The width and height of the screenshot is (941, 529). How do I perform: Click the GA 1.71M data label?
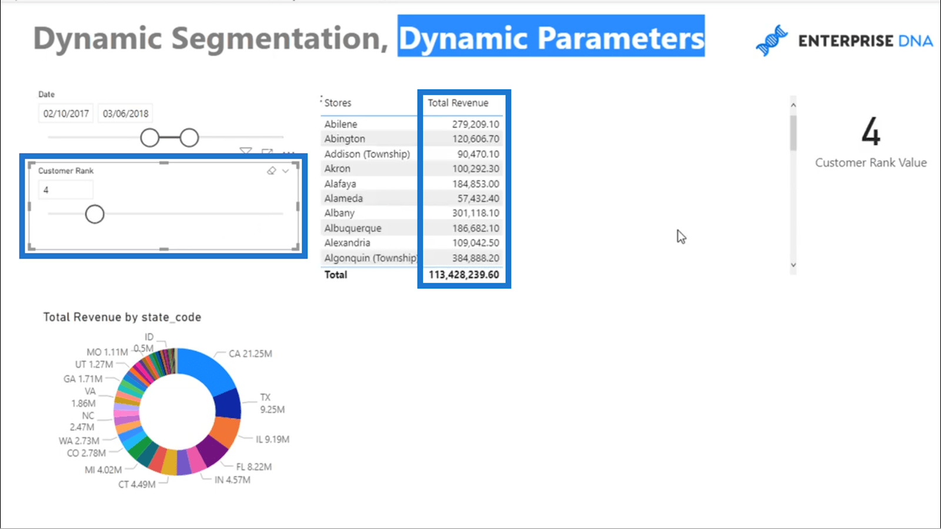tap(83, 379)
